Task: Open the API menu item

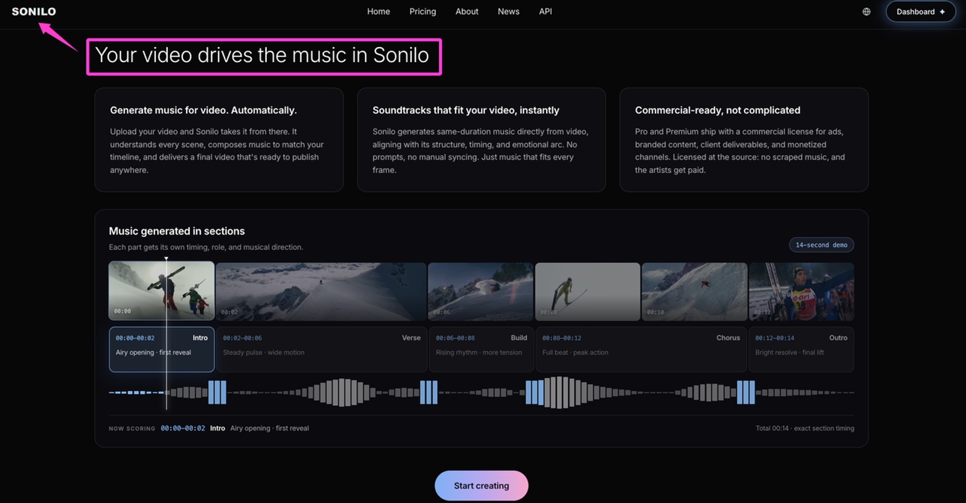Action: coord(545,11)
